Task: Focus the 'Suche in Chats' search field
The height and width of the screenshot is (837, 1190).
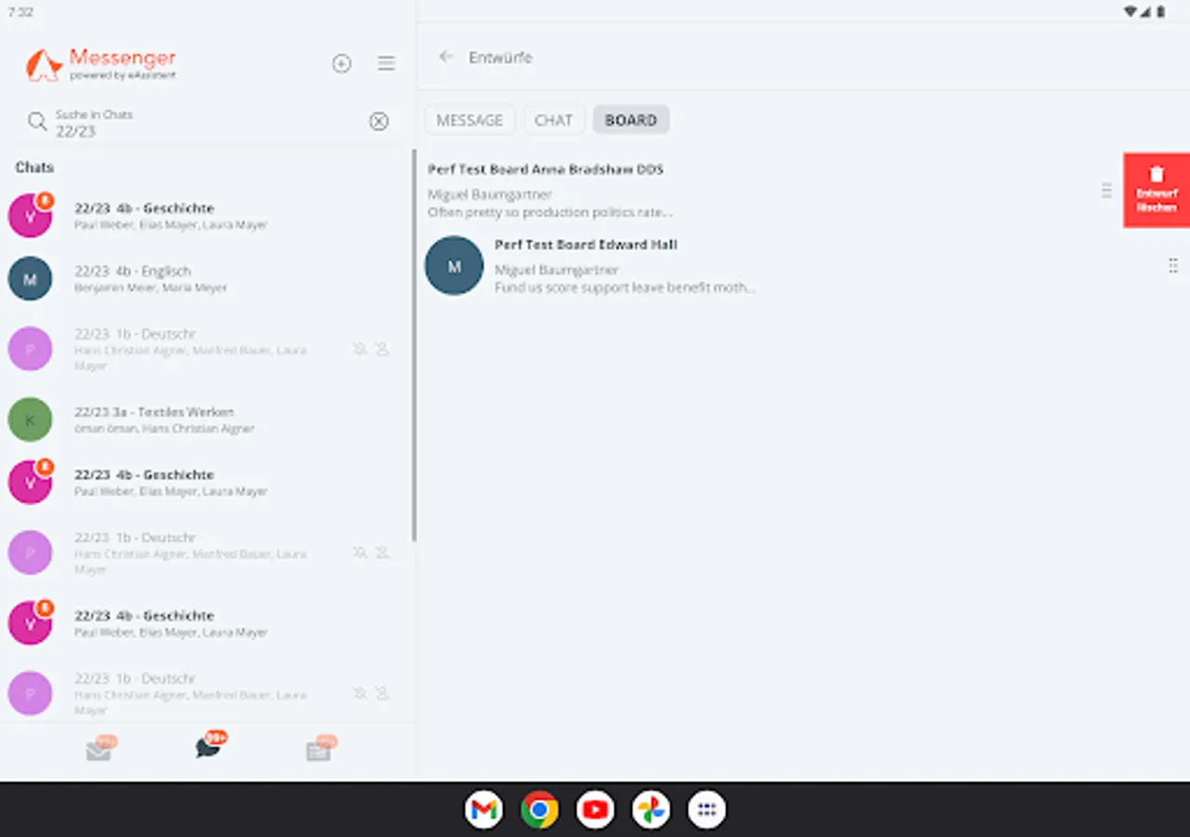Action: 208,123
